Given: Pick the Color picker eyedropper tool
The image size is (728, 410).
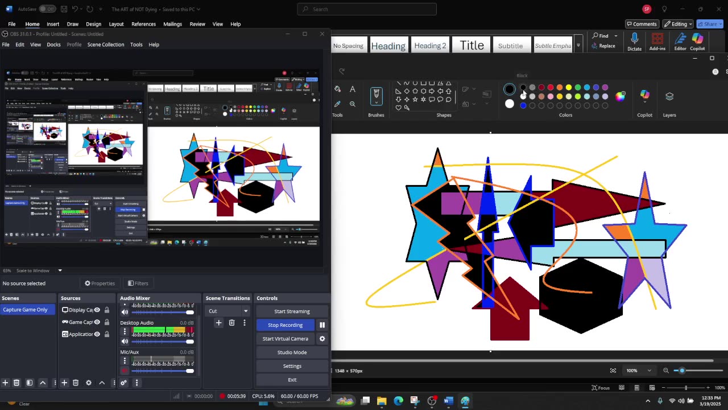Looking at the screenshot, I should [338, 104].
